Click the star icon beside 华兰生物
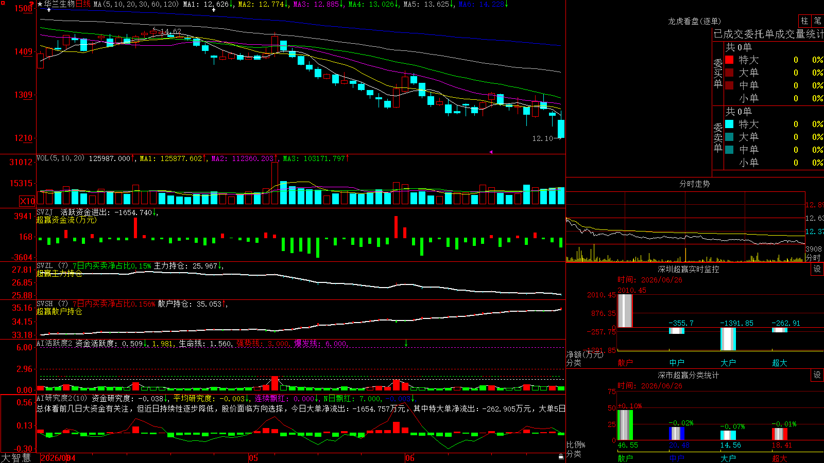This screenshot has height=463, width=824. pos(40,4)
